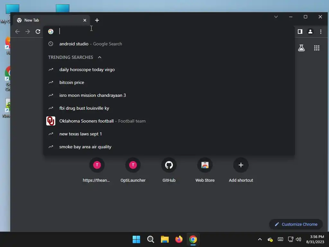This screenshot has height=247, width=329.
Task: Collapse the Trending Searches section
Action: (x=100, y=57)
